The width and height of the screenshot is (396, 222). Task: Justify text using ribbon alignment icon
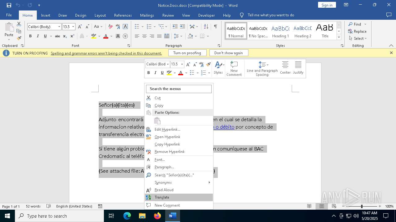tap(159, 36)
